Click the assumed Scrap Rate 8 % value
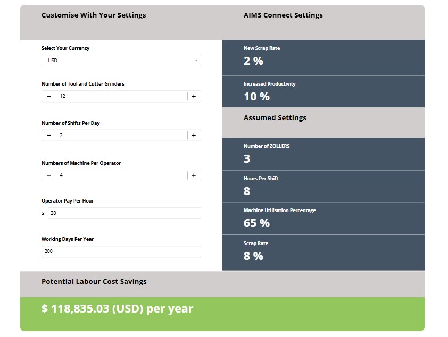This screenshot has width=448, height=337. tap(253, 256)
